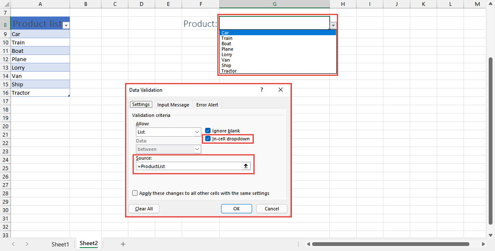
Task: Click the OK button
Action: point(236,209)
